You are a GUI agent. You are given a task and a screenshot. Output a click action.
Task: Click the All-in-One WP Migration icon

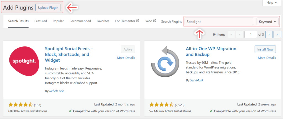tap(165, 62)
